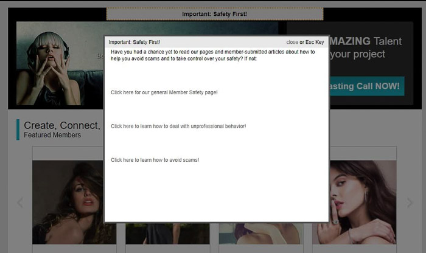This screenshot has height=253, width=426.
Task: Click the dialog title Important: Safety First!
Action: click(134, 43)
